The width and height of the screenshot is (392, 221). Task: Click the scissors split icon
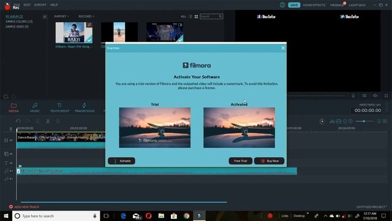[48, 122]
